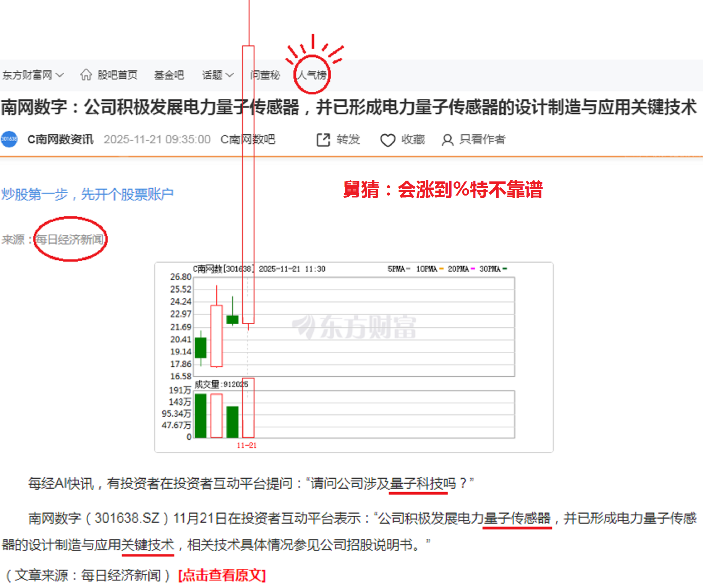The image size is (703, 584).
Task: Open the 基金吧 nav item
Action: (169, 75)
